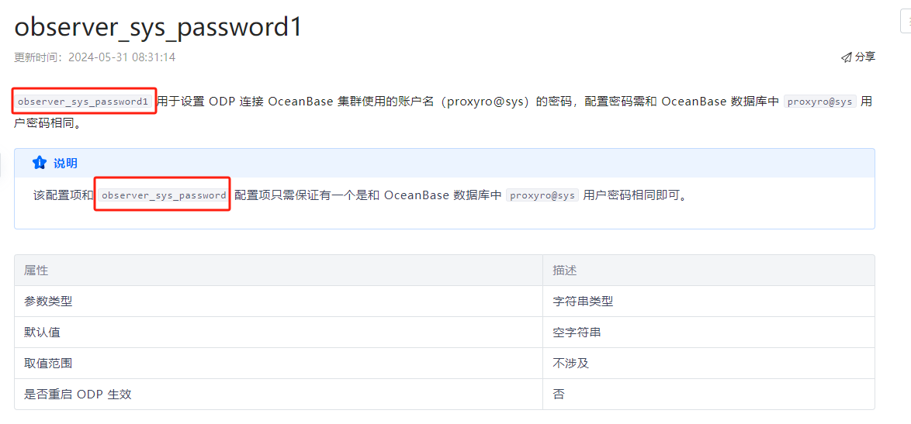The image size is (911, 424).
Task: Click the 空字符串 table cell
Action: (x=708, y=333)
